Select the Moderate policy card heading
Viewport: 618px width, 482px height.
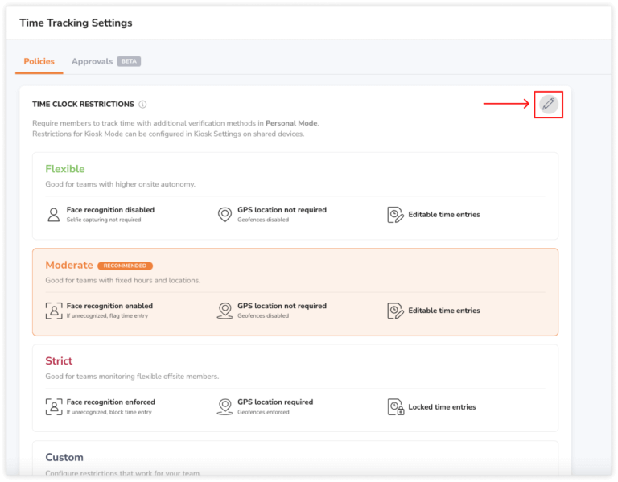point(69,265)
